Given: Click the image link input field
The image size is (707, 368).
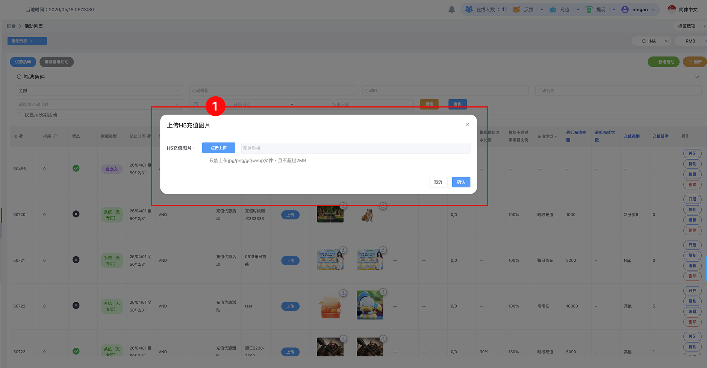Looking at the screenshot, I should click(356, 148).
